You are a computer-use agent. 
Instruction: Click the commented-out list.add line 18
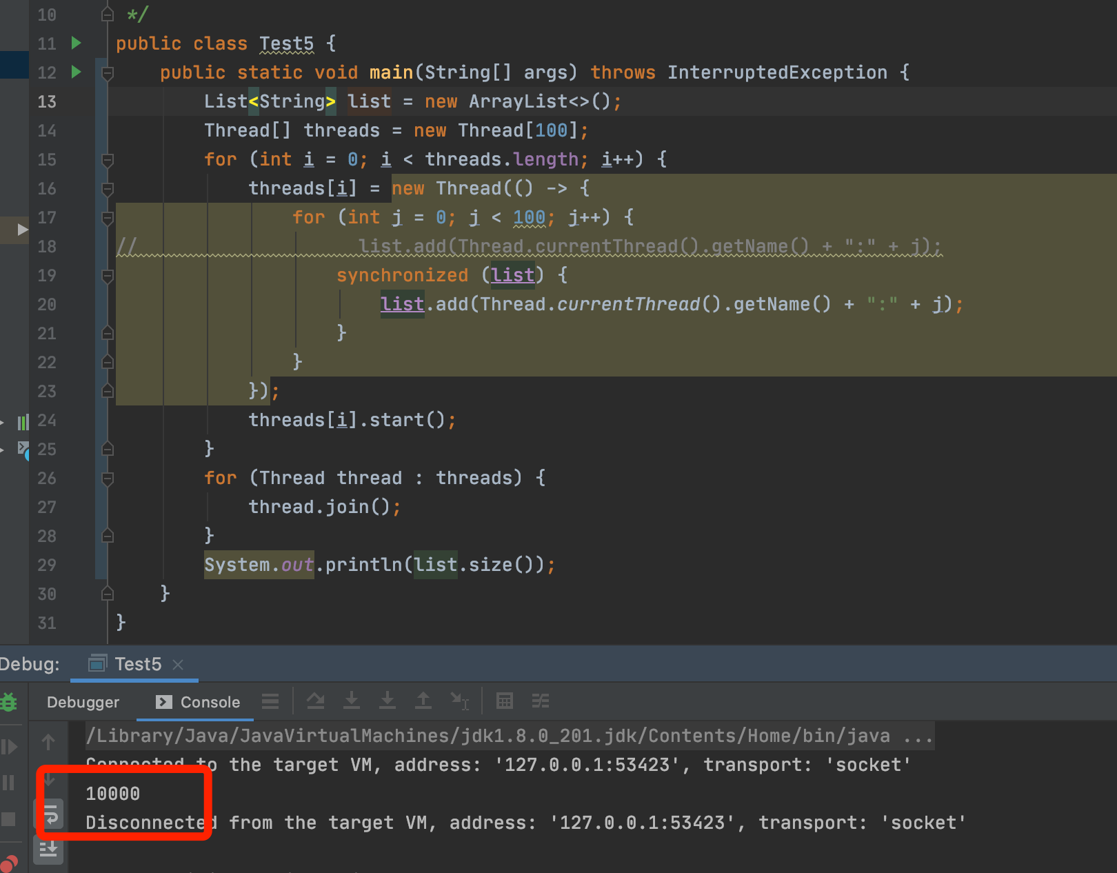coord(650,246)
